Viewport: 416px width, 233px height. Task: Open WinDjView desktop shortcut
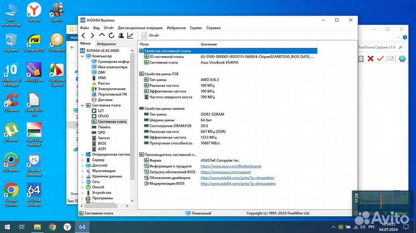[x=34, y=73]
